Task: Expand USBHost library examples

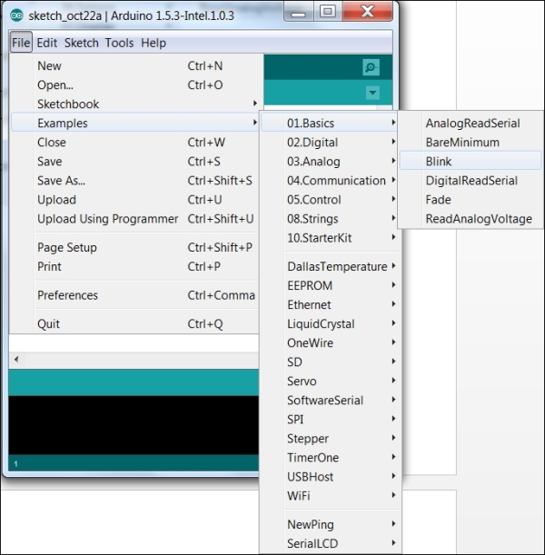Action: coord(330,477)
